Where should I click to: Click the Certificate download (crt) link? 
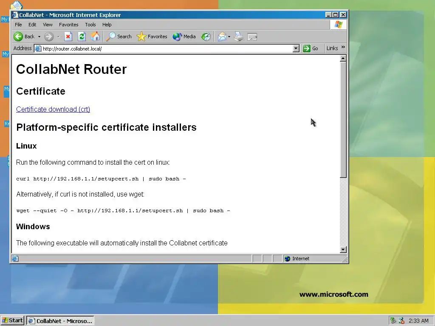(53, 109)
